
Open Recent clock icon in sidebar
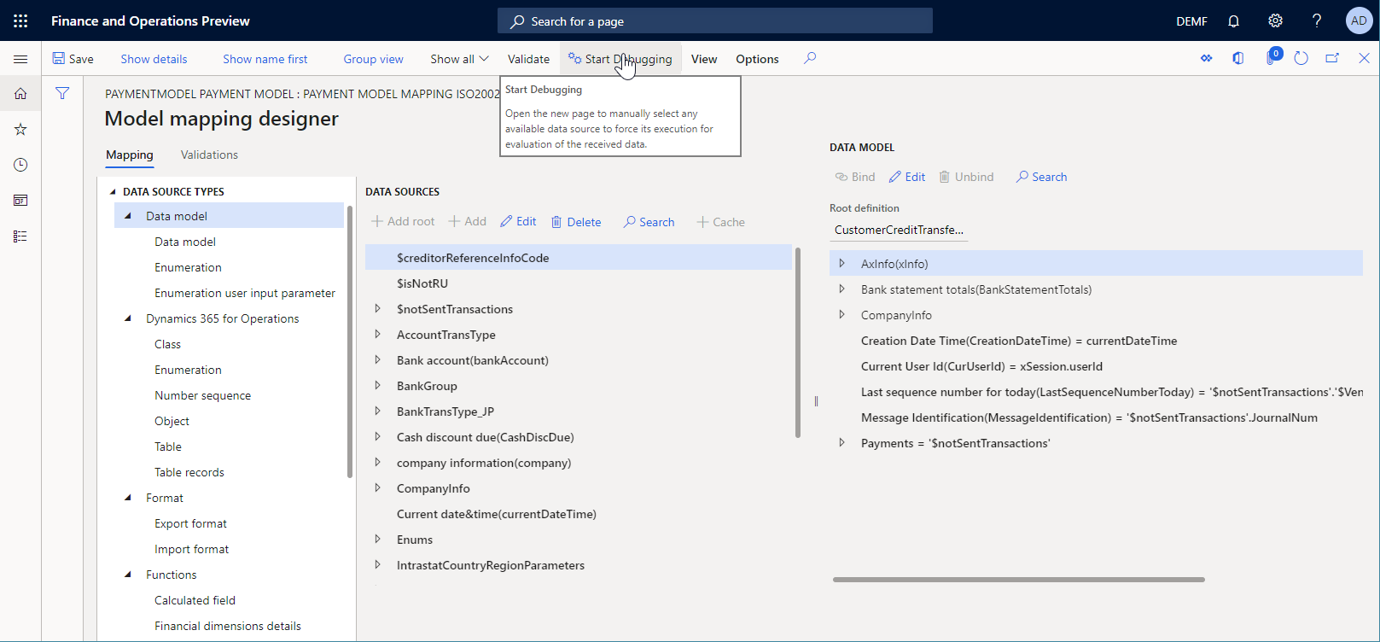[x=20, y=165]
